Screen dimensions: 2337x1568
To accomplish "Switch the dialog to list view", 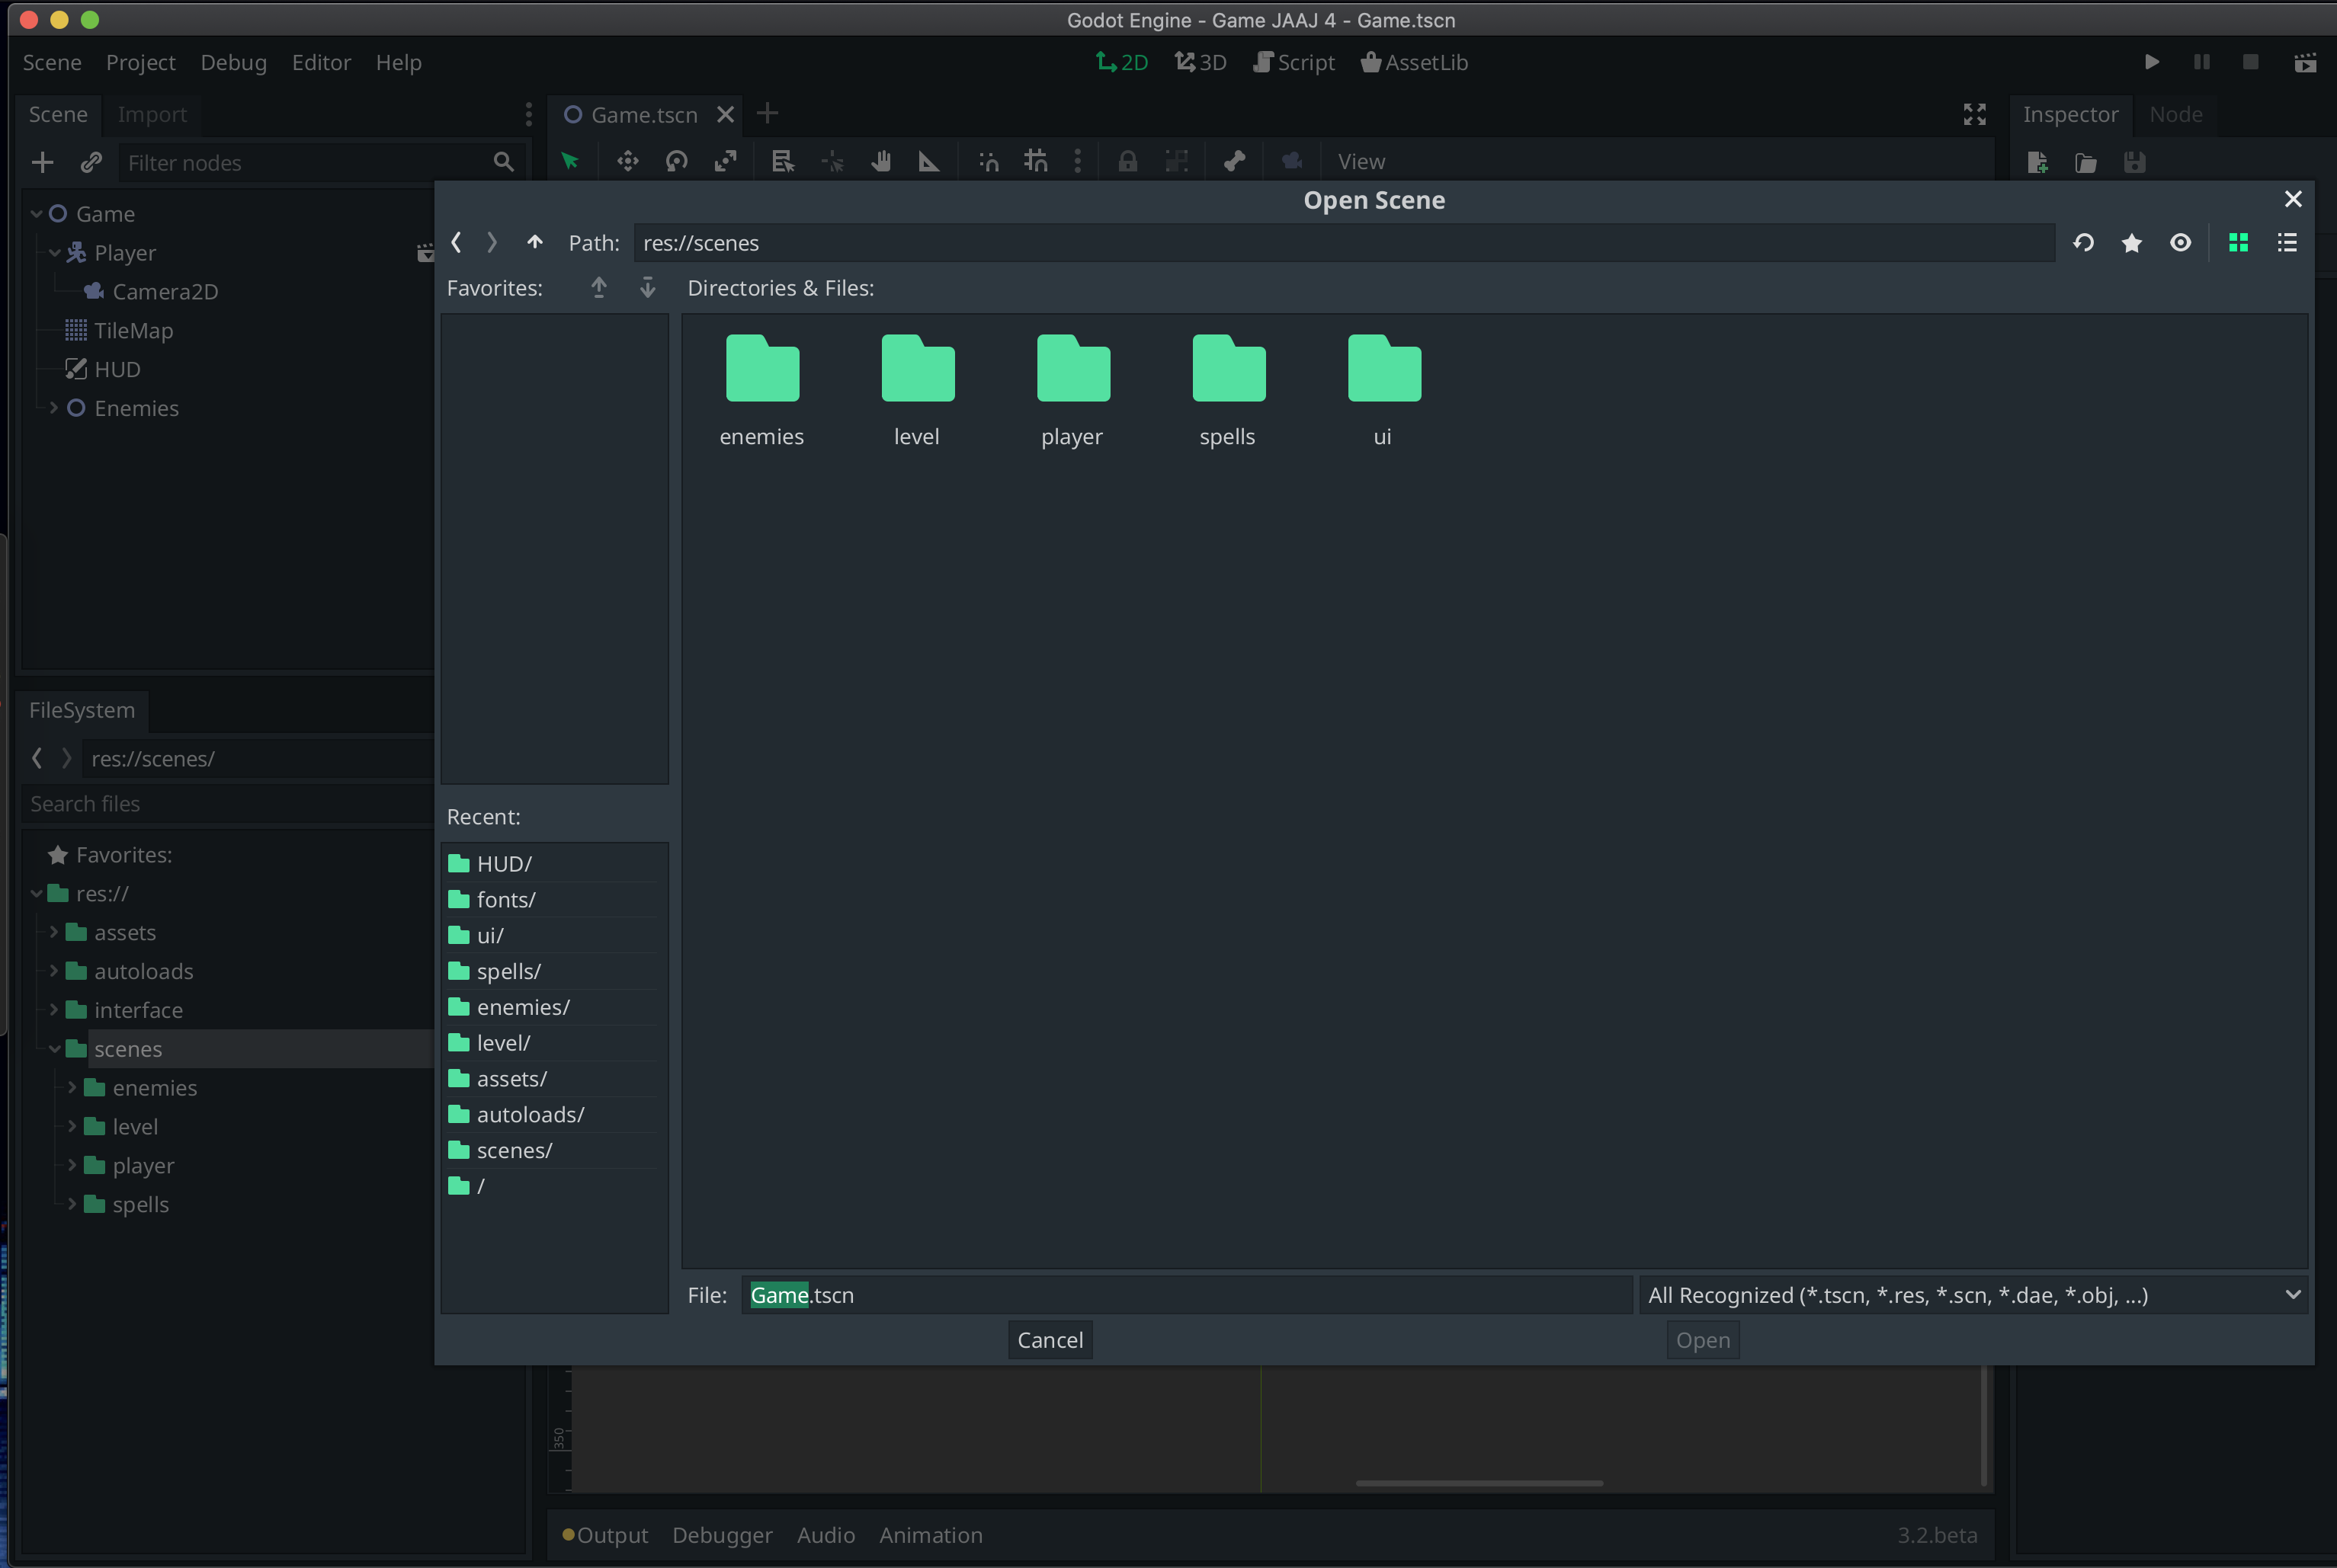I will (2287, 242).
